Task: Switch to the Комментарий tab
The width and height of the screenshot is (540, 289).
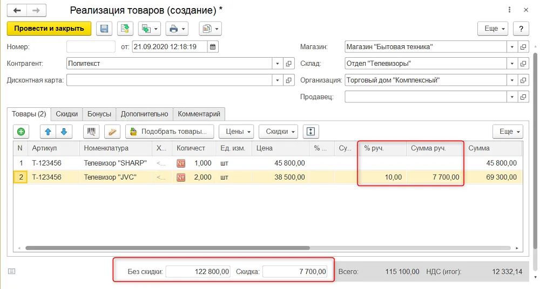Action: 199,114
